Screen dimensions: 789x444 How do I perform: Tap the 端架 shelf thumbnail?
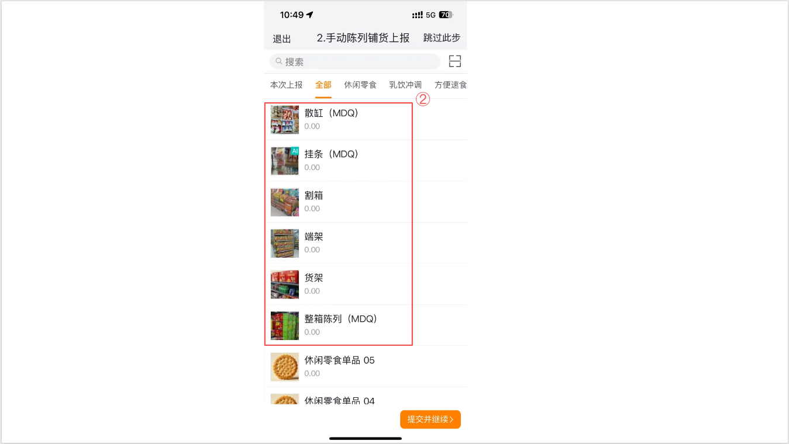[x=285, y=244]
